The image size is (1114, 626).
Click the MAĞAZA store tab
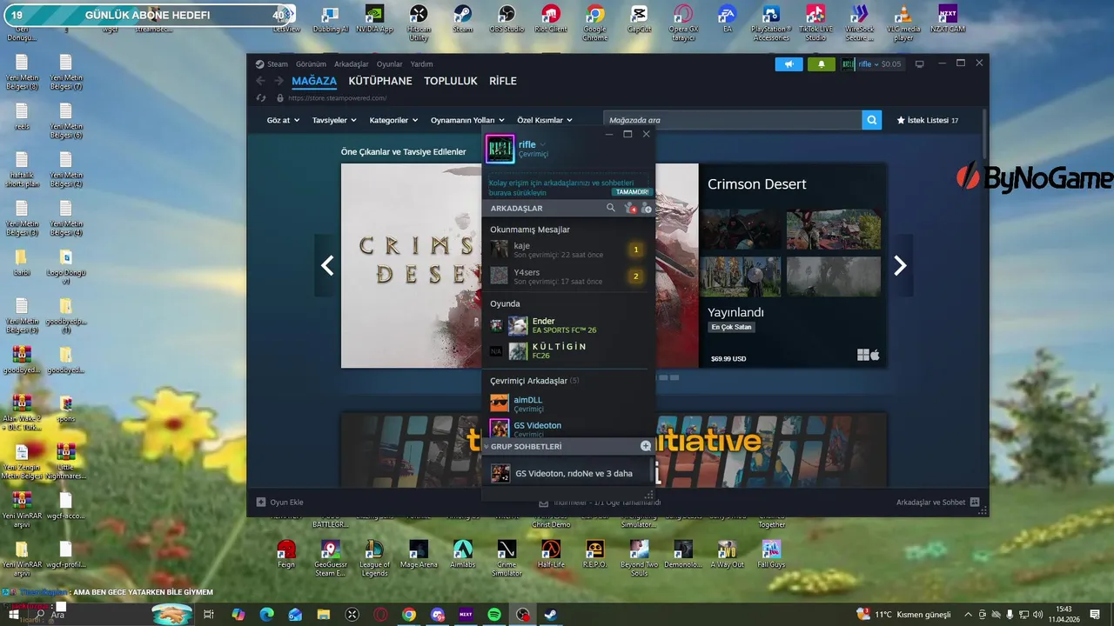[x=314, y=81]
